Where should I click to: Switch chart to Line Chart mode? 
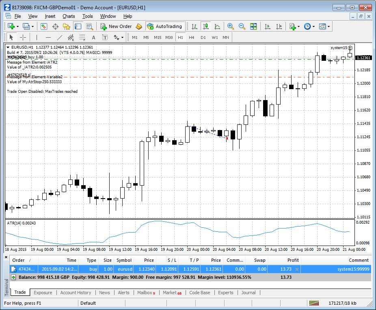[x=217, y=26]
